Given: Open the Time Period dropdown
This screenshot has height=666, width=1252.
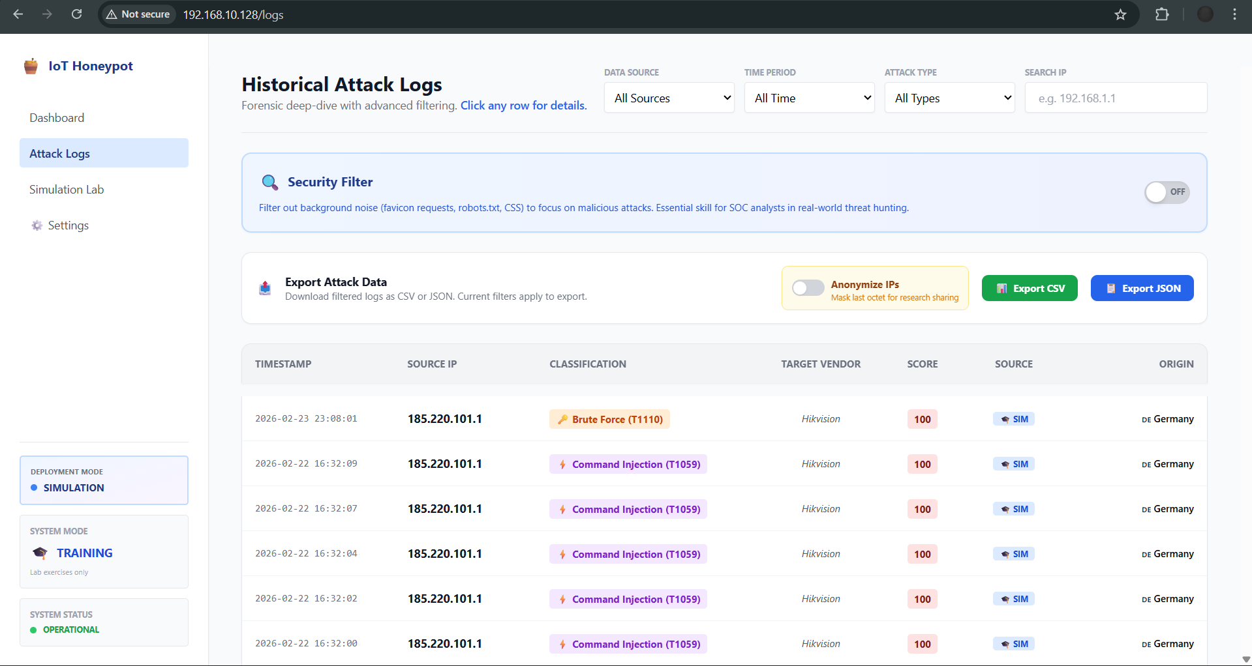Looking at the screenshot, I should pos(809,98).
